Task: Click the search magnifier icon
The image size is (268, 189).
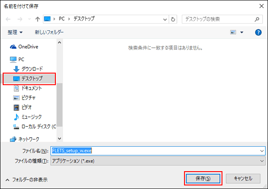Action: (x=257, y=20)
